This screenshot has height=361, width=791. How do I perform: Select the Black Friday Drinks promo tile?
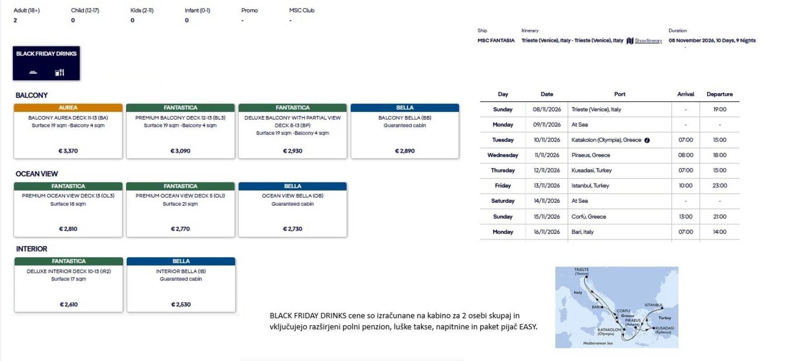point(46,63)
